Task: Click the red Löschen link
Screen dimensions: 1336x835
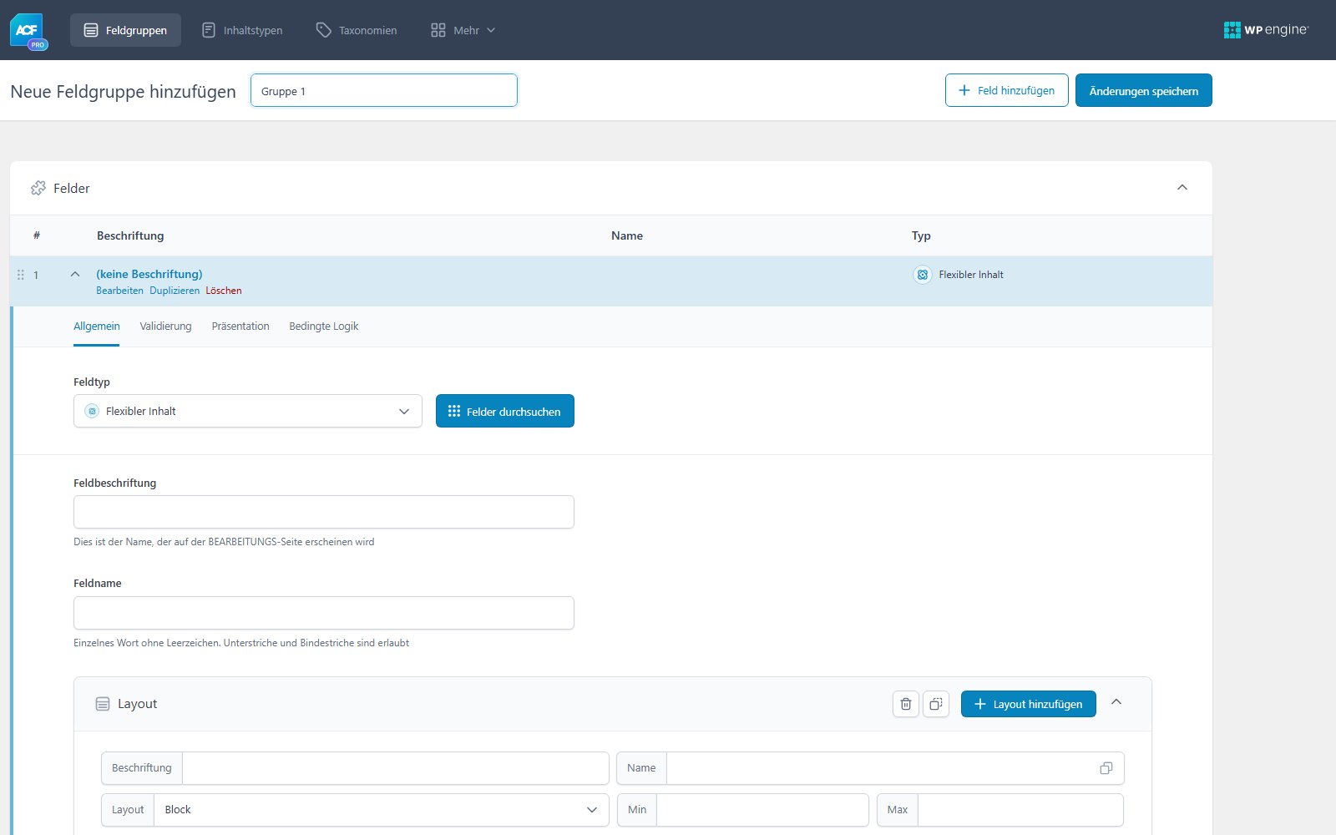Action: [224, 291]
